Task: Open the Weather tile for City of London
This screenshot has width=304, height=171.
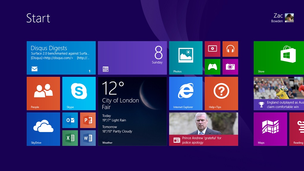Action: pyautogui.click(x=132, y=111)
